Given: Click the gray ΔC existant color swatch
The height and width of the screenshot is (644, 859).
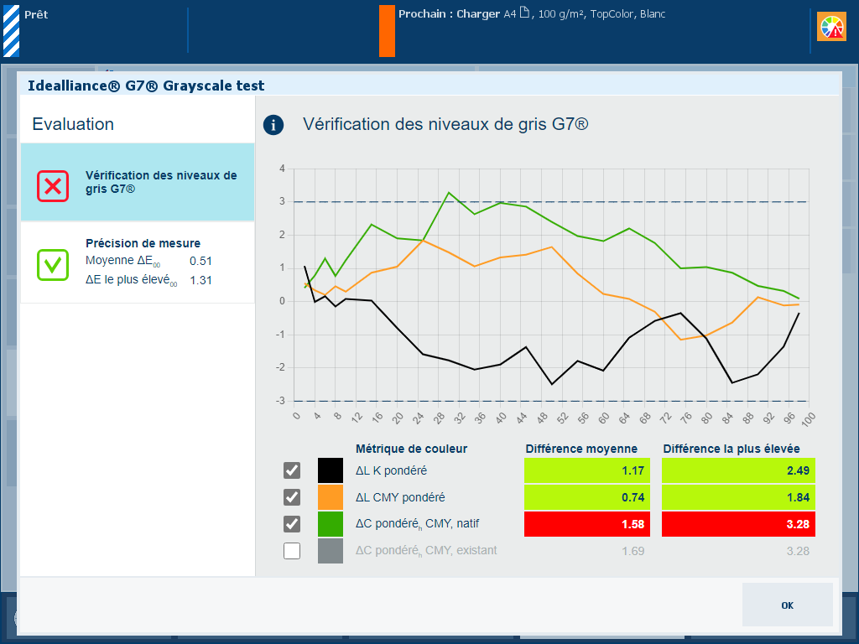Looking at the screenshot, I should (x=331, y=551).
